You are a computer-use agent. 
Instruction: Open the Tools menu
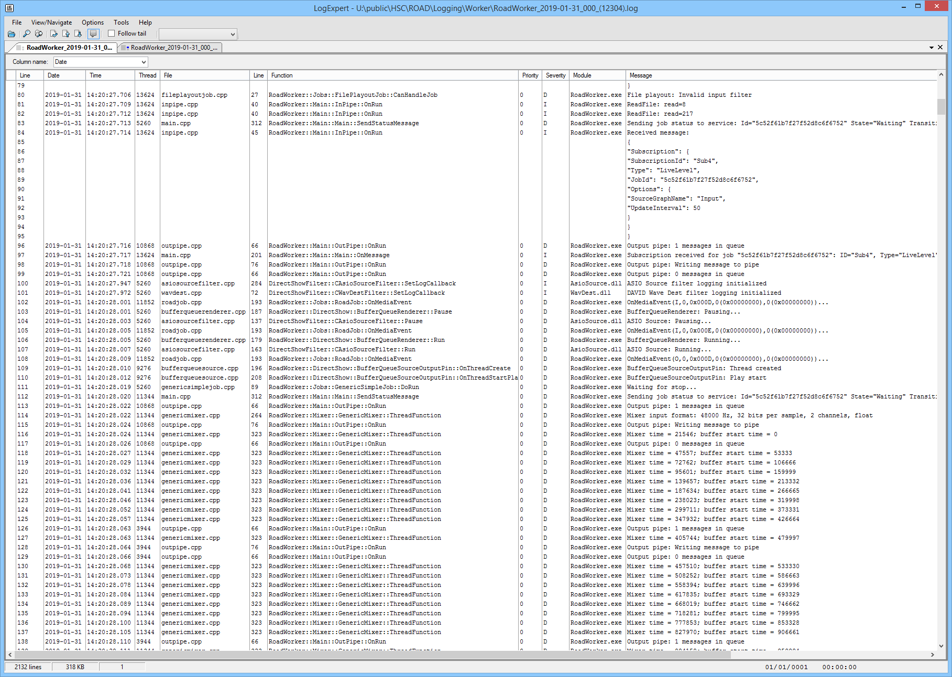[121, 22]
